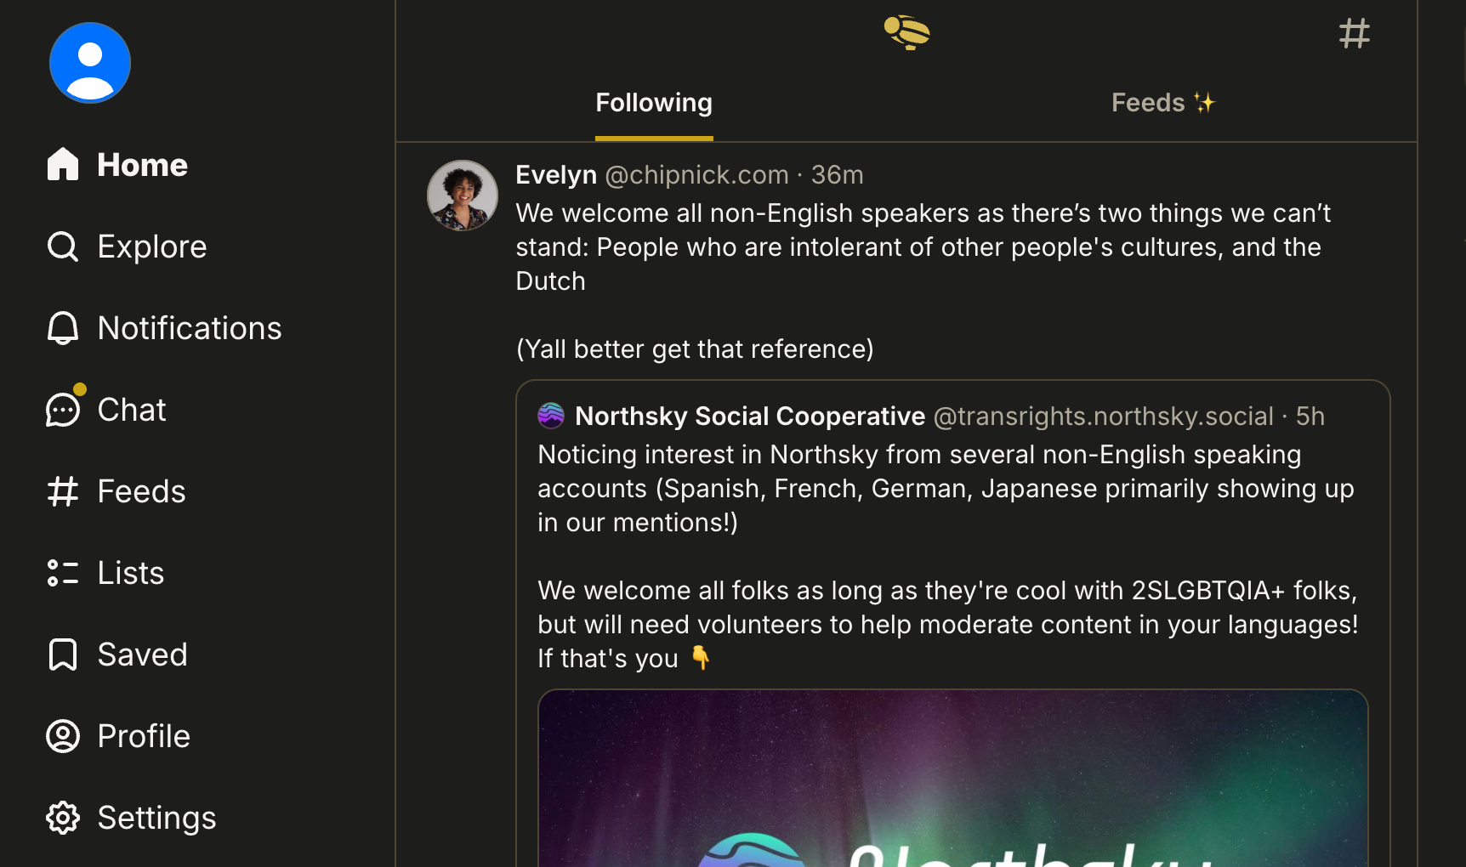1466x867 pixels.
Task: Click the yellow bee logo at top
Action: click(906, 33)
